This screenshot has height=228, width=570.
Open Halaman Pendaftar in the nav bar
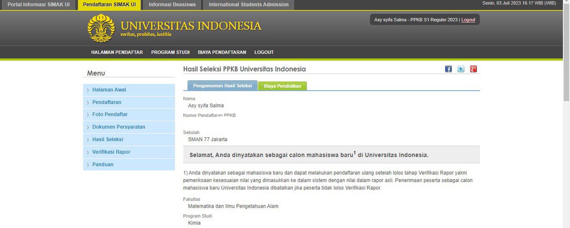click(117, 52)
